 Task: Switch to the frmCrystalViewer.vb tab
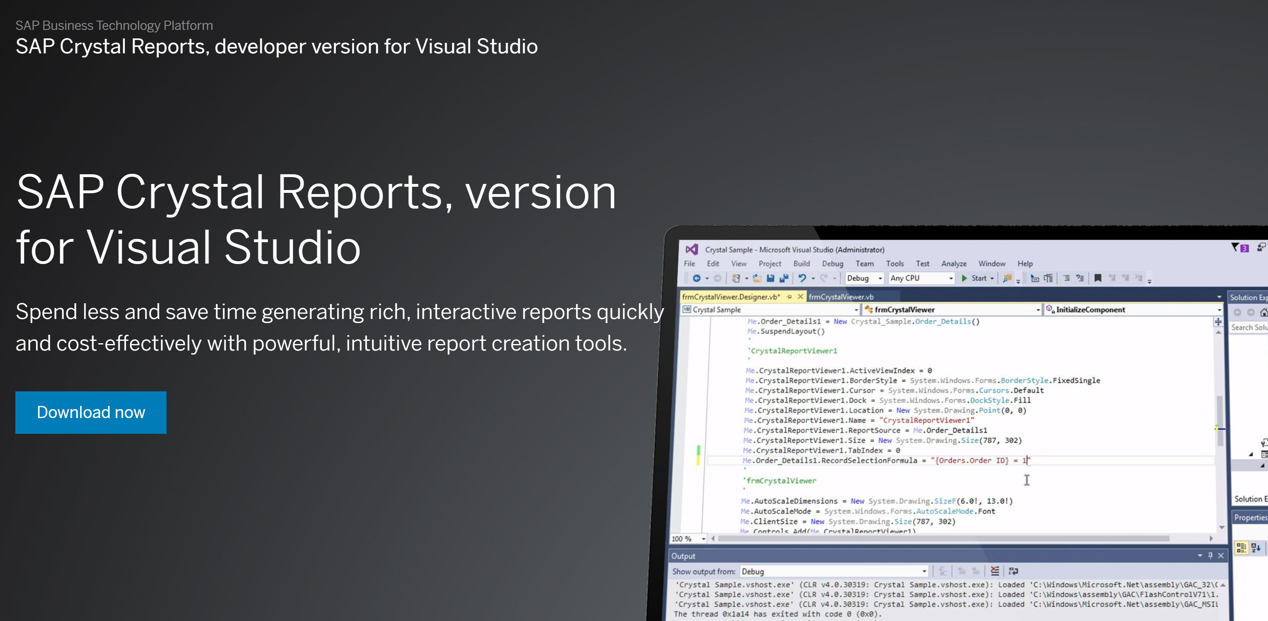842,296
